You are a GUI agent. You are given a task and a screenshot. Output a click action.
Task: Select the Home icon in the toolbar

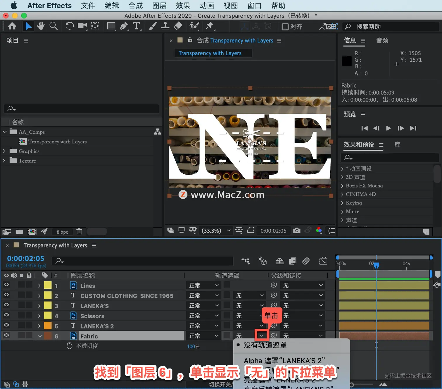click(x=12, y=26)
